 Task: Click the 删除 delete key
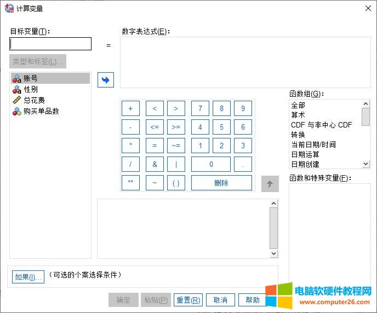click(221, 183)
